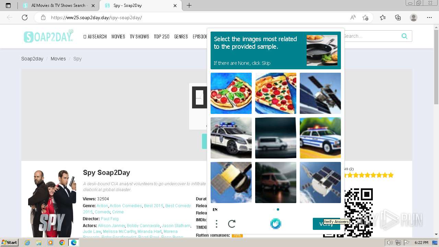Click the site lock info icon
Viewport: 439px width, 247px height.
coord(43,17)
